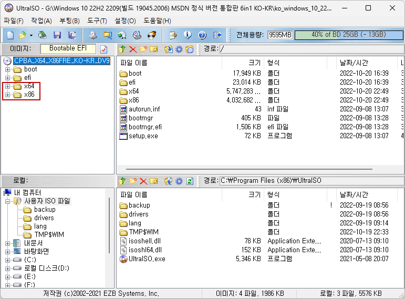Image resolution: width=405 pixels, height=299 pixels.
Task: Click last folder icon in image pane toolbar
Action: 190,49
